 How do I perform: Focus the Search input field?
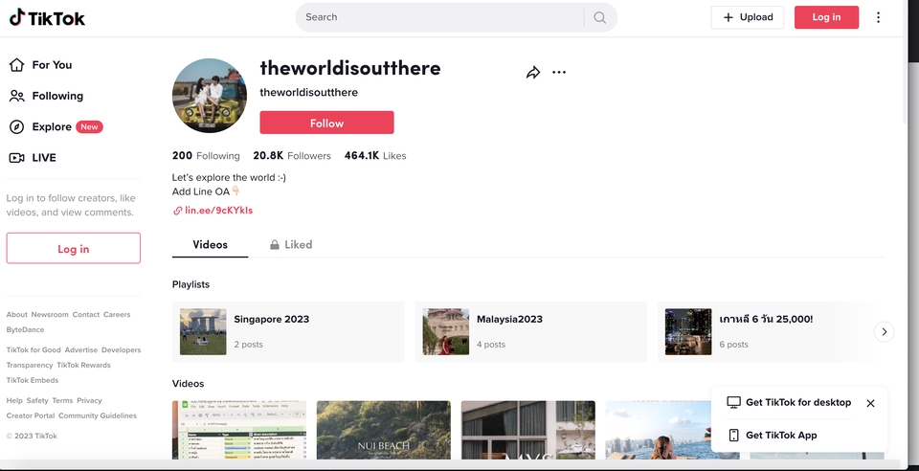[439, 17]
